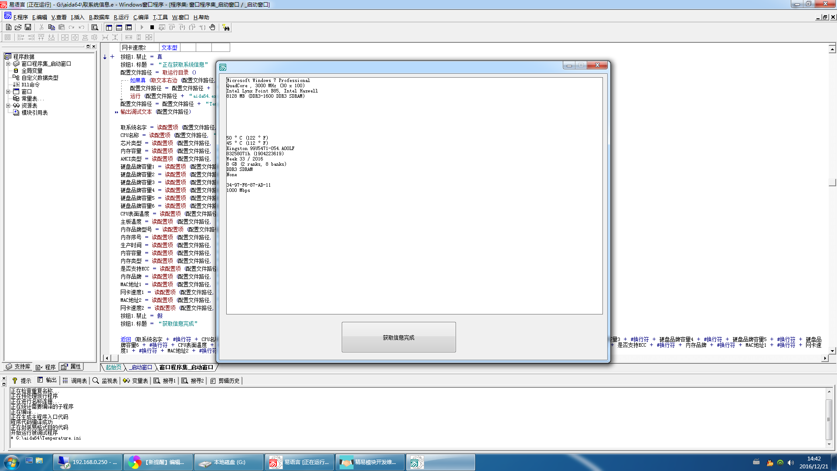The width and height of the screenshot is (837, 471).
Task: Switch to the 搜寻1 output tab
Action: 165,381
